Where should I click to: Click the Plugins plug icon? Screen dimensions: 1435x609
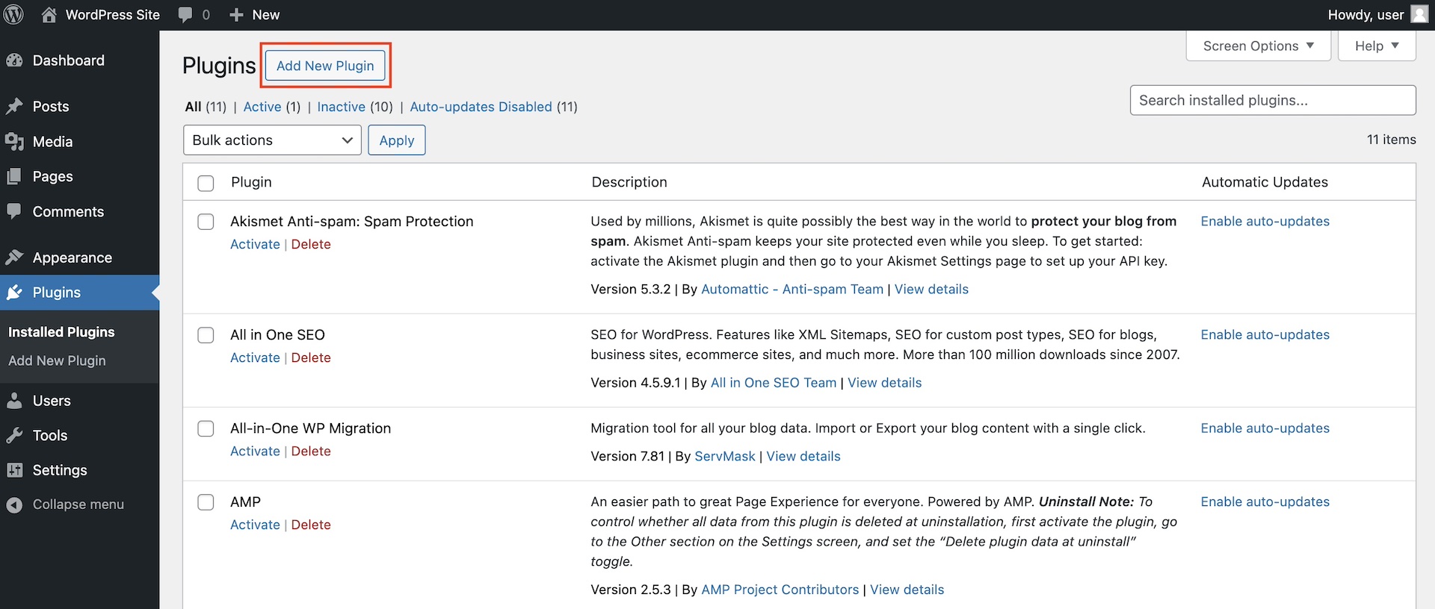pos(14,293)
